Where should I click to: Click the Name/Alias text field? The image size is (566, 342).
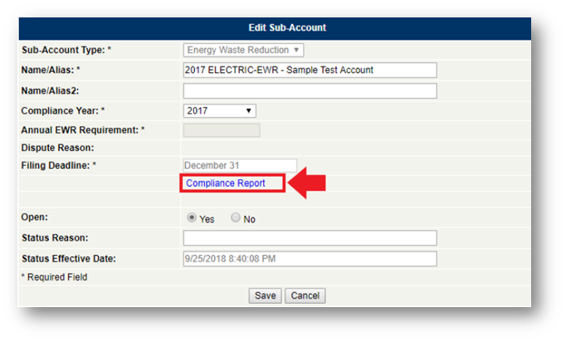click(x=310, y=70)
